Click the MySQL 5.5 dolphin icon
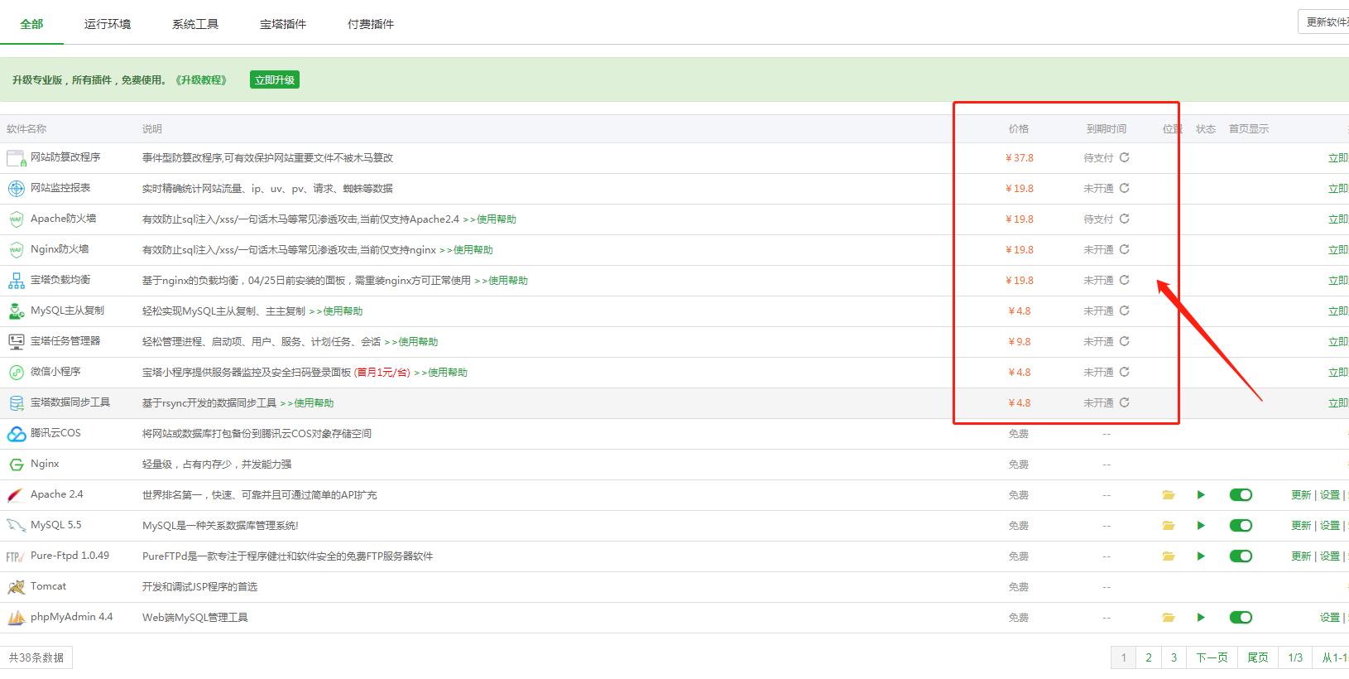This screenshot has height=679, width=1349. pyautogui.click(x=16, y=526)
